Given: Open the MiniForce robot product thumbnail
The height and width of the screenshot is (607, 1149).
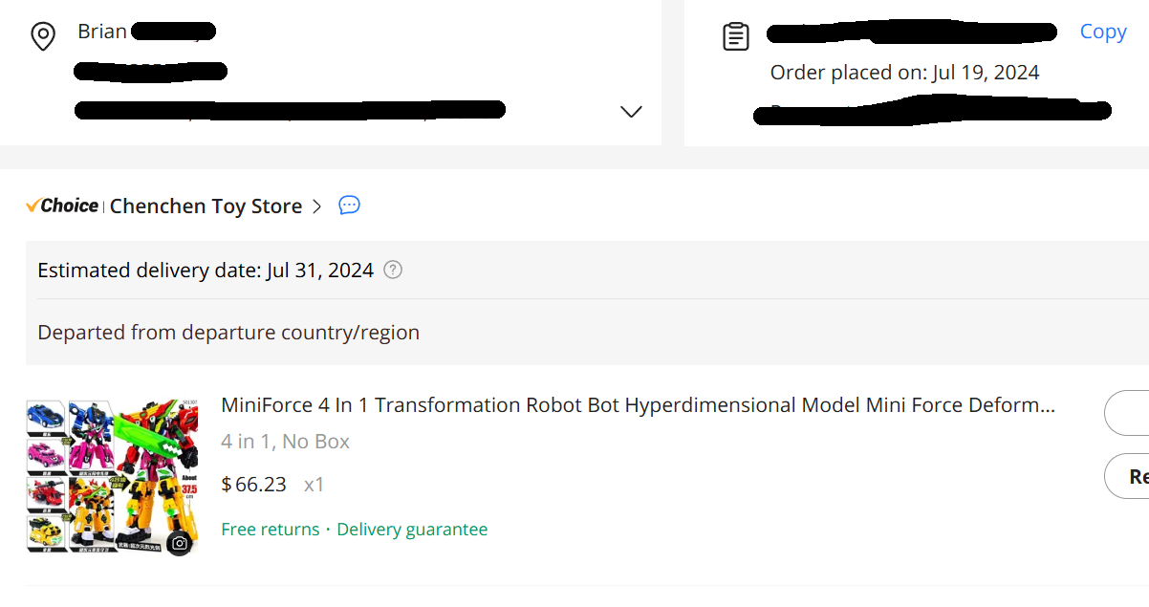Looking at the screenshot, I should [x=112, y=476].
